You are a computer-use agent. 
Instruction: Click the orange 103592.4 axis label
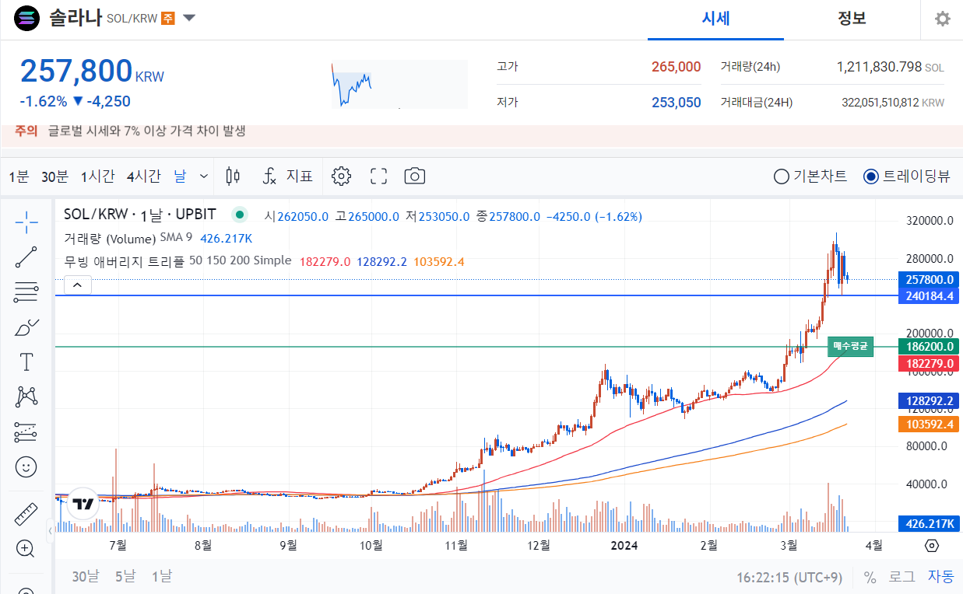[929, 425]
